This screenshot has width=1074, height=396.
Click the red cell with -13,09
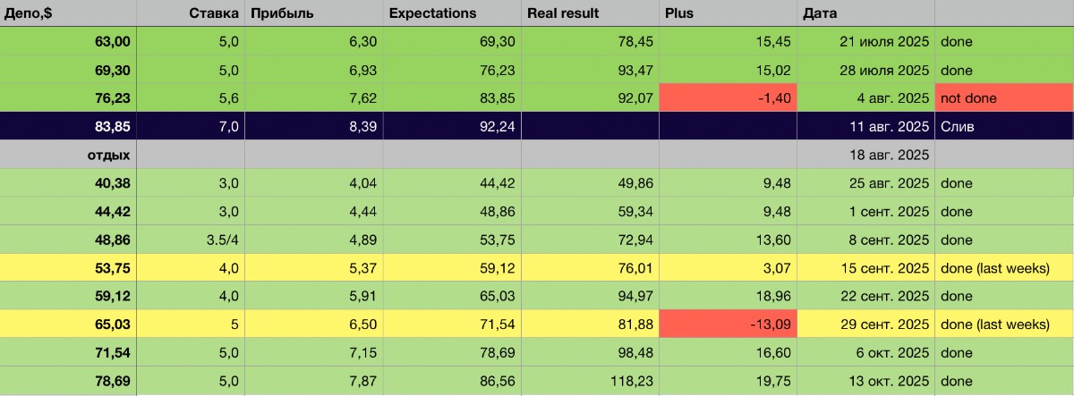(727, 324)
